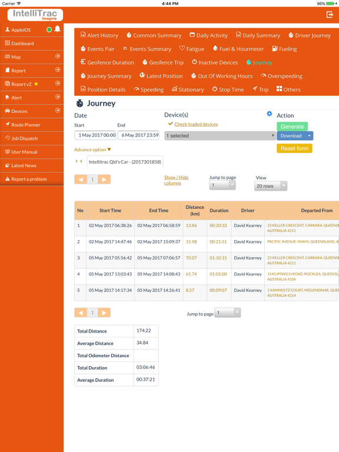Open the Fueling report

284,49
